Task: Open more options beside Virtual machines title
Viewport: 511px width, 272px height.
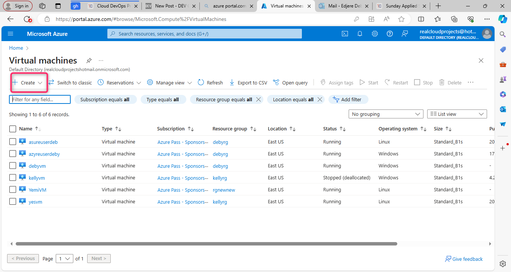Action: (101, 61)
